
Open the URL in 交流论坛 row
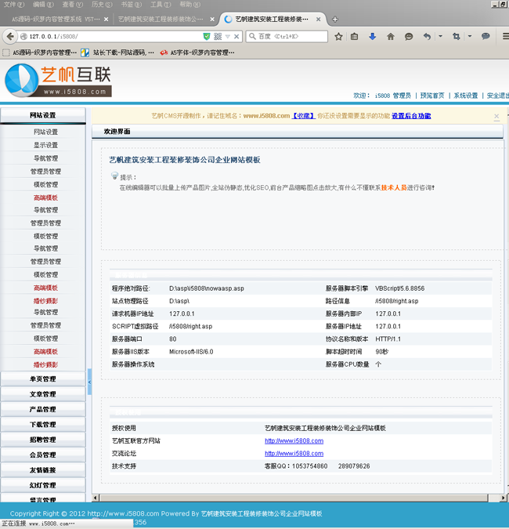click(x=294, y=454)
